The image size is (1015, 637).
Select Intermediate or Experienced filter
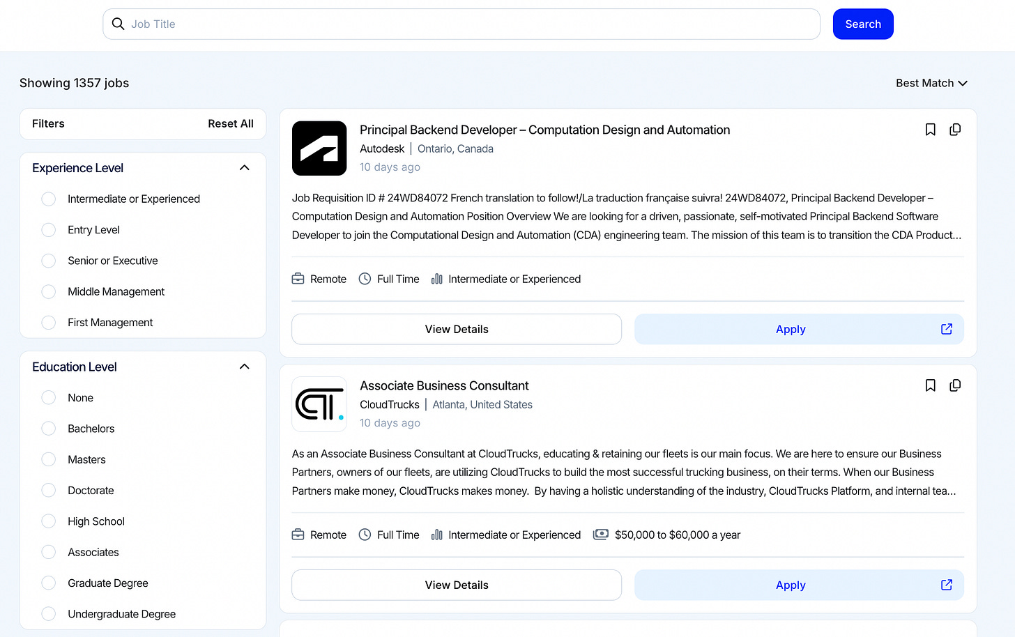49,199
